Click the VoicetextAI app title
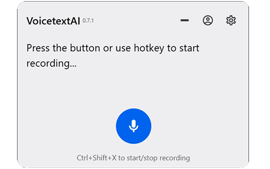270x169 pixels. coord(53,21)
